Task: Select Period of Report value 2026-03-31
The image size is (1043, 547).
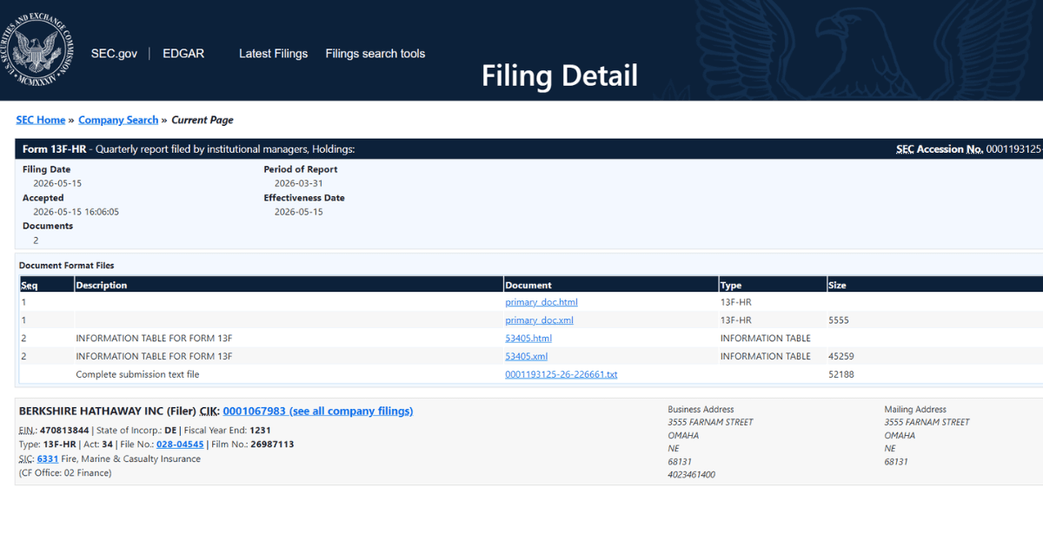Action: click(299, 184)
